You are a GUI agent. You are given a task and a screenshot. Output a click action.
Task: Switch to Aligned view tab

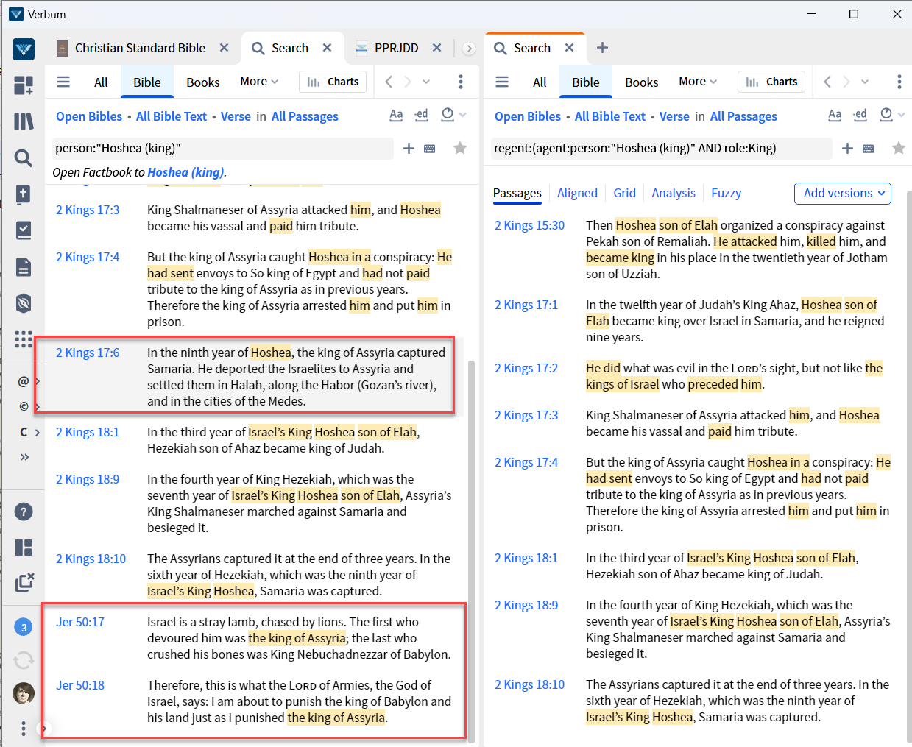point(577,193)
